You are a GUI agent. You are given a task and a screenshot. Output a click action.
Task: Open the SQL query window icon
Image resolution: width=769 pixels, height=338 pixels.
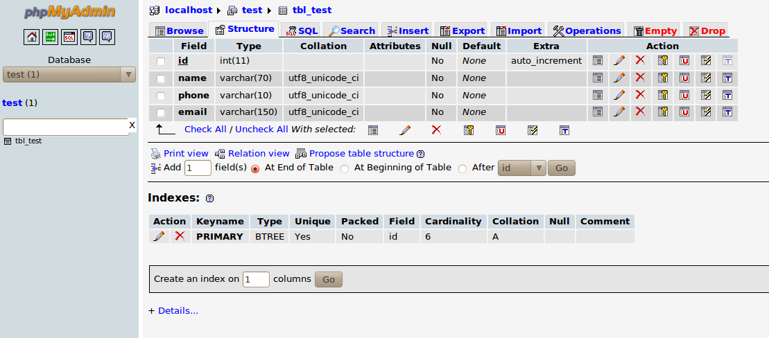point(69,37)
